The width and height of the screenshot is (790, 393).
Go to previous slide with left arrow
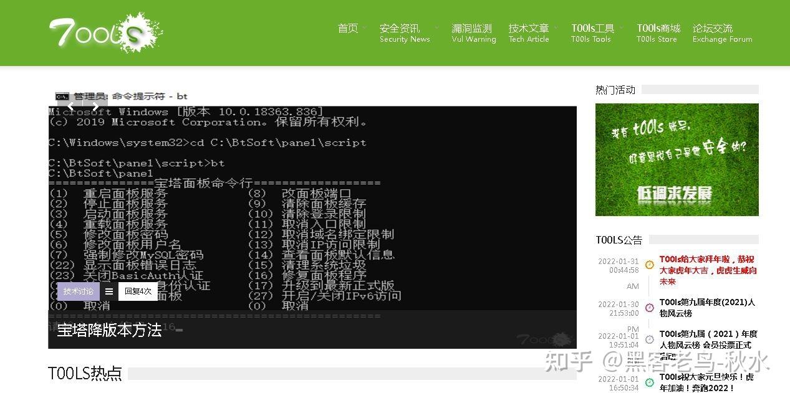click(x=70, y=106)
